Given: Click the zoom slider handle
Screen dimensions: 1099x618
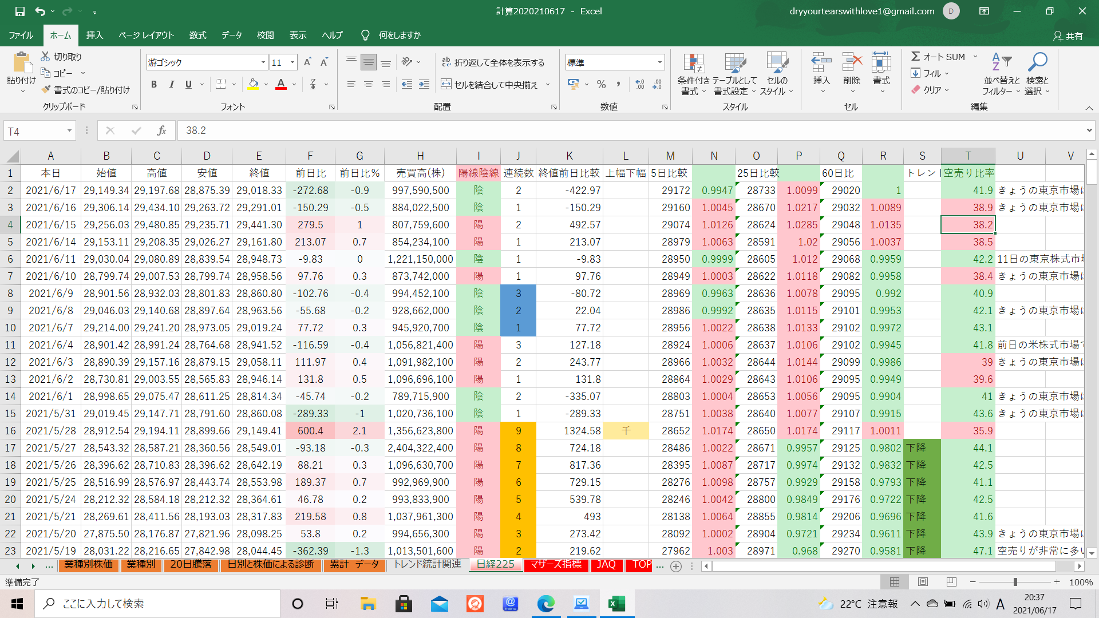Looking at the screenshot, I should click(1015, 582).
